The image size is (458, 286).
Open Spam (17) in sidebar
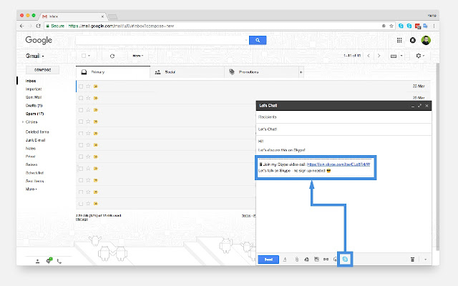coord(35,114)
